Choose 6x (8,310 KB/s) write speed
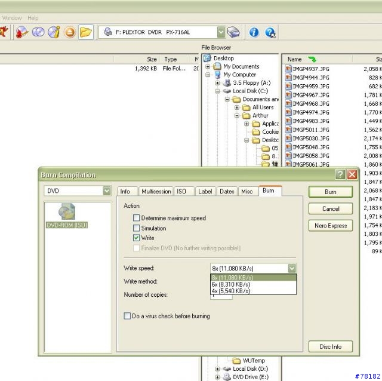The height and width of the screenshot is (381, 382). [253, 284]
